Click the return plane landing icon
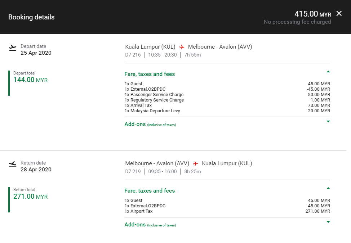 tap(13, 164)
